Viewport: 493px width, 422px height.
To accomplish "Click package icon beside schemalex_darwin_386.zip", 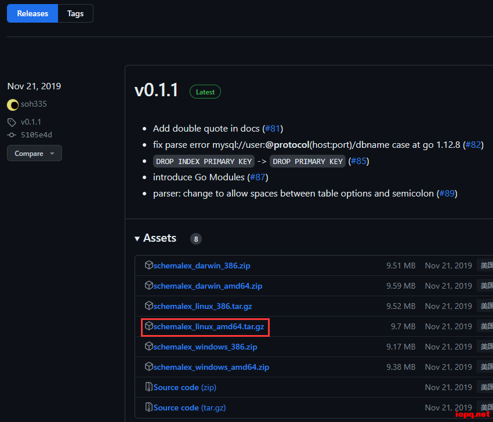I will pyautogui.click(x=149, y=265).
